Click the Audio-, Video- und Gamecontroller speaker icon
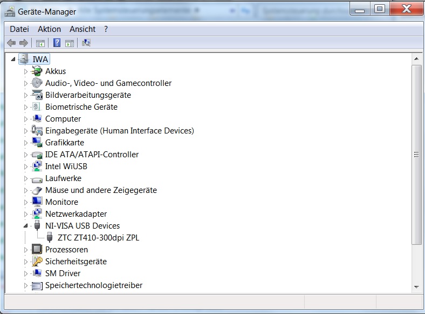The height and width of the screenshot is (314, 425). tap(37, 83)
